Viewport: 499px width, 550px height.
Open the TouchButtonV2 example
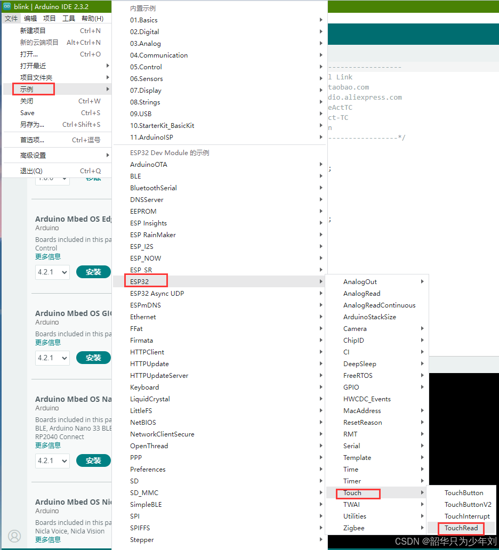pyautogui.click(x=462, y=504)
